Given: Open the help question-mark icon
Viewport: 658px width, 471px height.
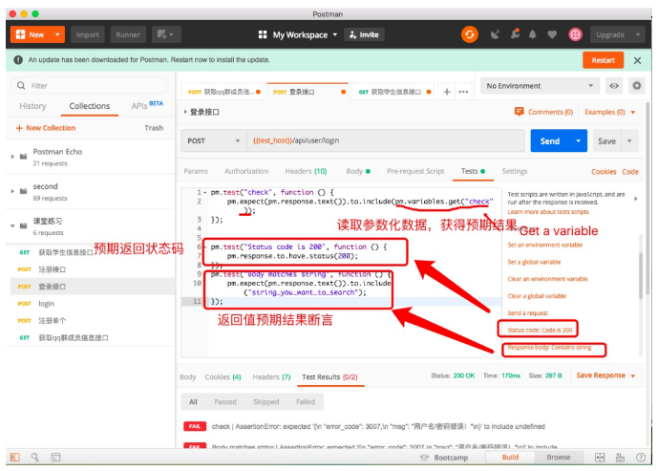Looking at the screenshot, I should [x=641, y=457].
